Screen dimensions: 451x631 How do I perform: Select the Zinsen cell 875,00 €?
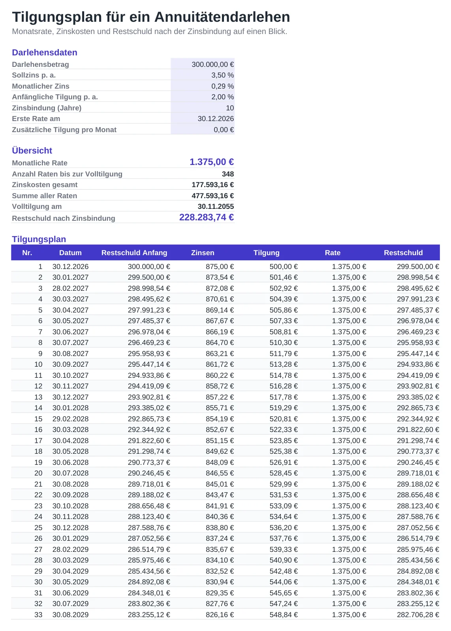click(x=220, y=267)
